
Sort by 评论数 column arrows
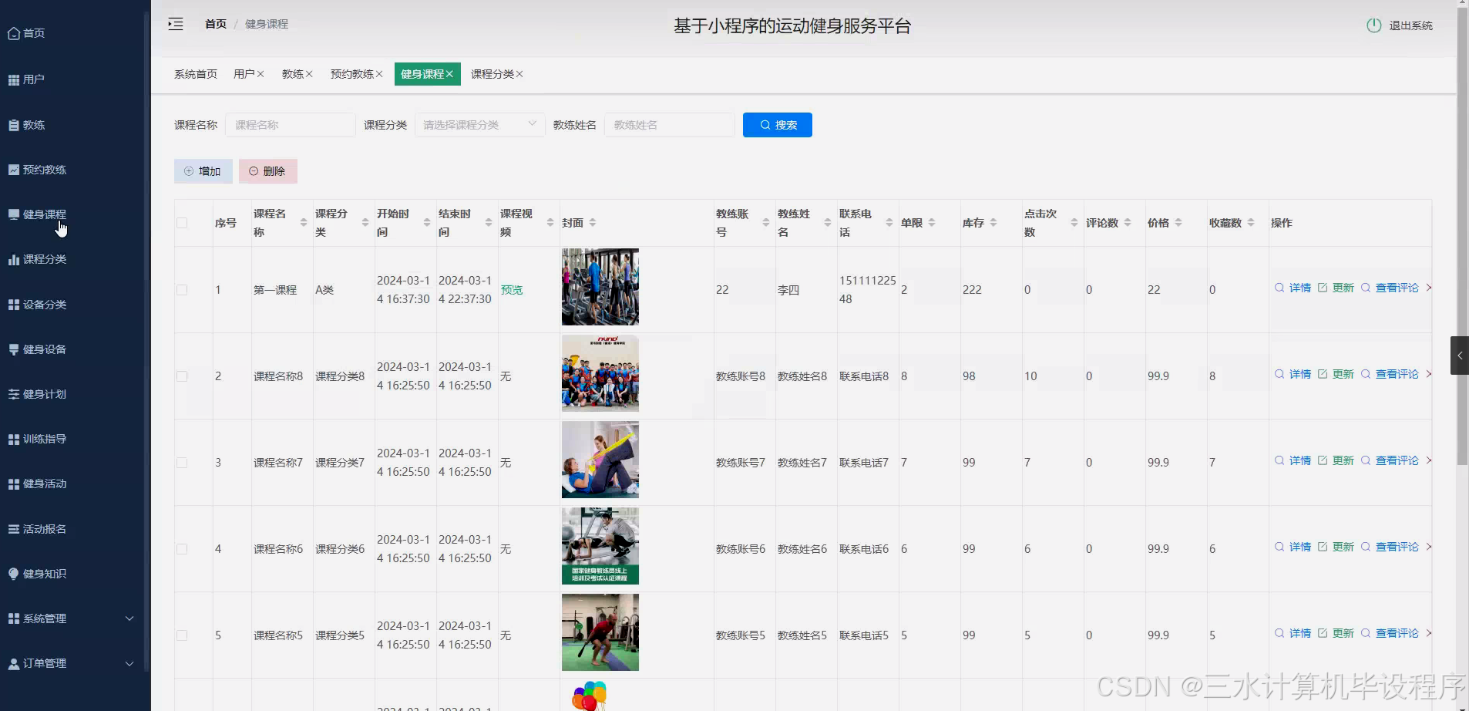(x=1128, y=223)
